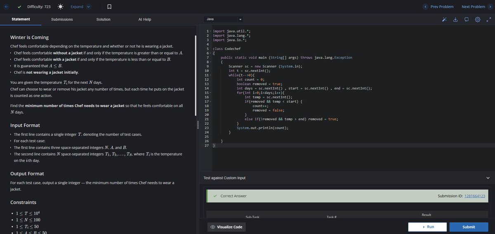Click the Output Format heading
The height and width of the screenshot is (234, 495).
click(27, 173)
